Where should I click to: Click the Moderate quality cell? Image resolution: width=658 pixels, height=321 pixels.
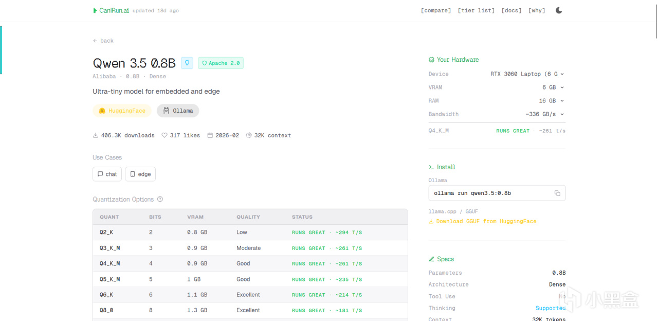pyautogui.click(x=249, y=248)
